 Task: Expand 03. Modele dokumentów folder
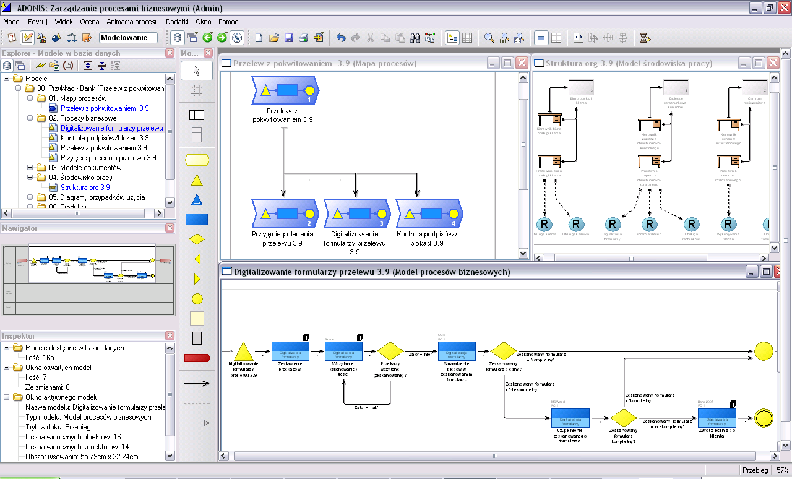pos(30,168)
